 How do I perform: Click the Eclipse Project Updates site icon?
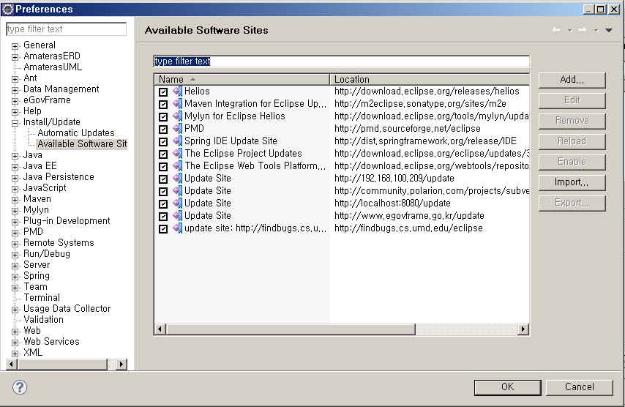coord(177,154)
